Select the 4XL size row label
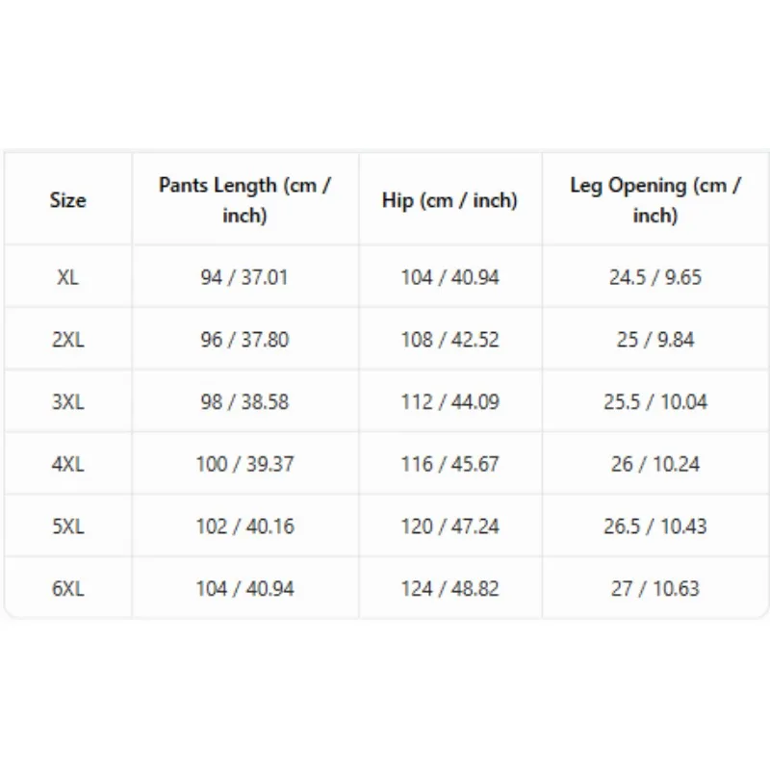This screenshot has width=770, height=770. click(x=67, y=464)
